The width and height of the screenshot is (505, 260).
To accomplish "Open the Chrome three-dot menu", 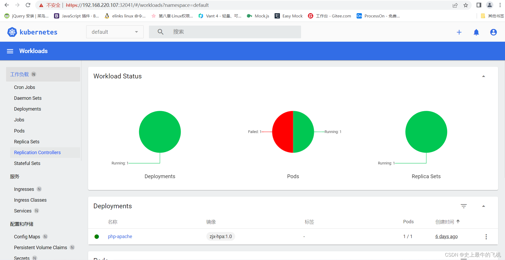I will click(500, 5).
